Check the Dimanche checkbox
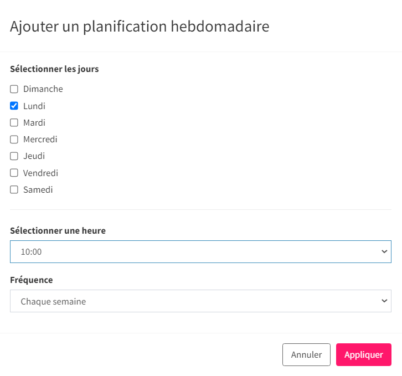Screen dimensions: 402x376 tap(14, 89)
